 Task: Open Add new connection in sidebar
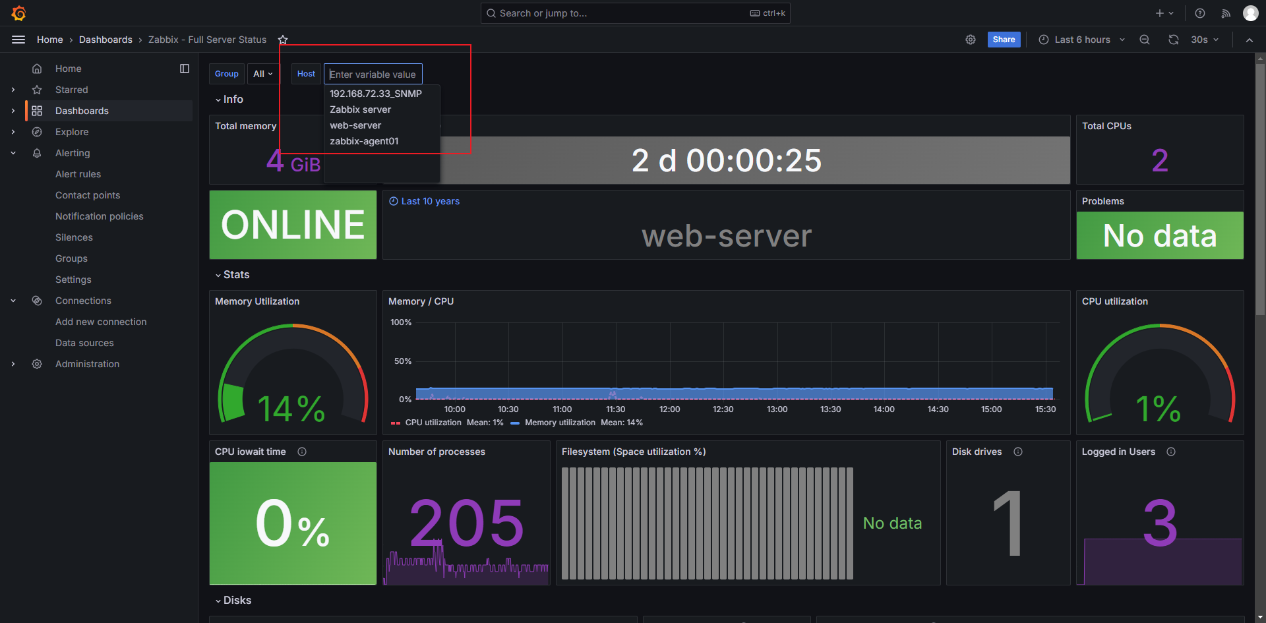point(101,322)
